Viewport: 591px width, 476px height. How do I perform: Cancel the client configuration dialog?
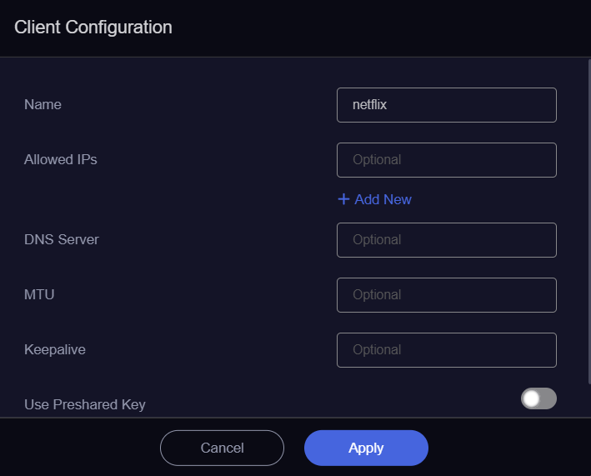coord(222,448)
